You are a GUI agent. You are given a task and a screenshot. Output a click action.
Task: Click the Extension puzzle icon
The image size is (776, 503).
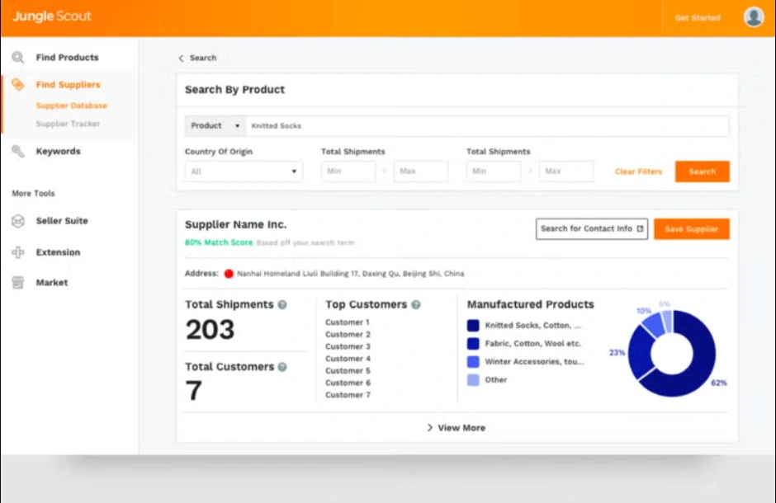[x=18, y=252]
